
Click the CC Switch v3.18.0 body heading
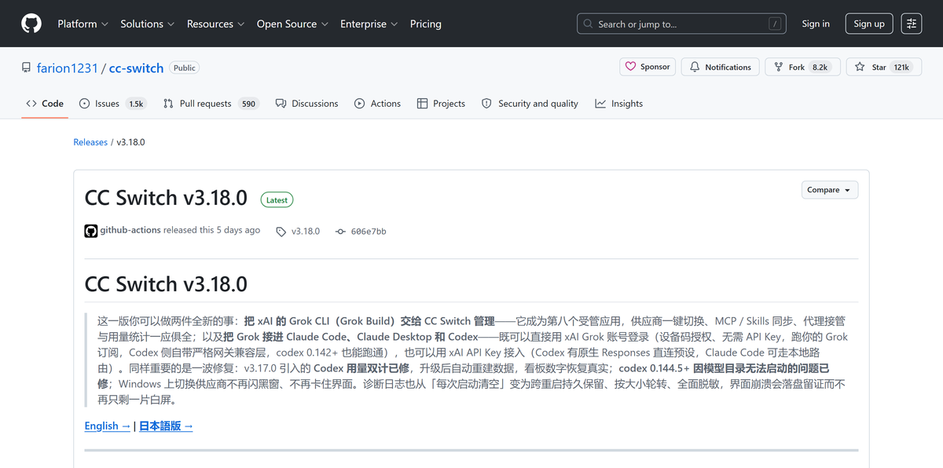pos(166,283)
